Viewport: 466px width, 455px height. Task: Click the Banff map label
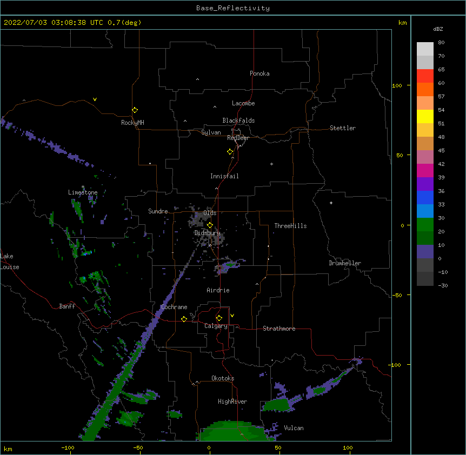coord(67,306)
